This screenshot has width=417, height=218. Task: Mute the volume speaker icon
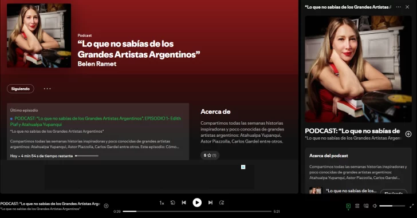[x=375, y=206]
